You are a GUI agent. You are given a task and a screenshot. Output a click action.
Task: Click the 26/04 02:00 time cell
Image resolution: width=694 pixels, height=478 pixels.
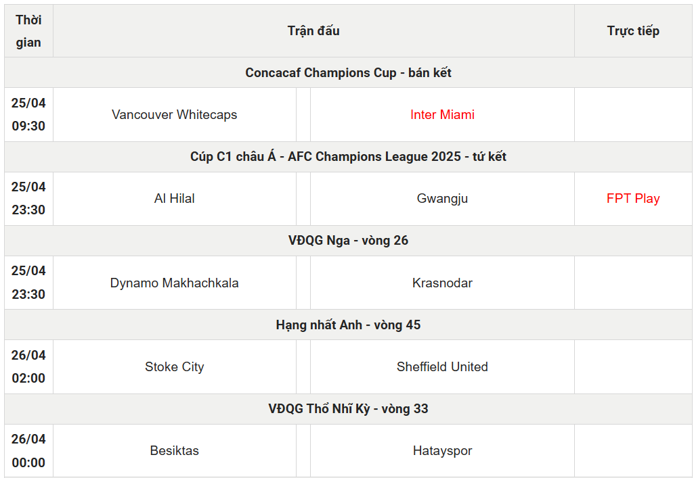(28, 367)
